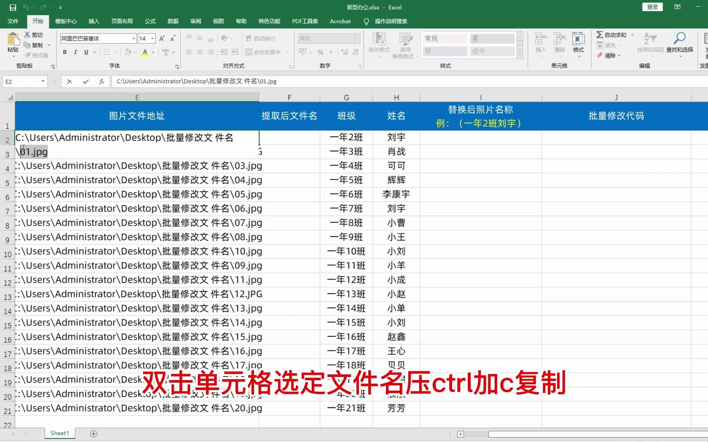This screenshot has height=442, width=708.
Task: Apply the Percent Style formatting icon
Action: pos(320,52)
